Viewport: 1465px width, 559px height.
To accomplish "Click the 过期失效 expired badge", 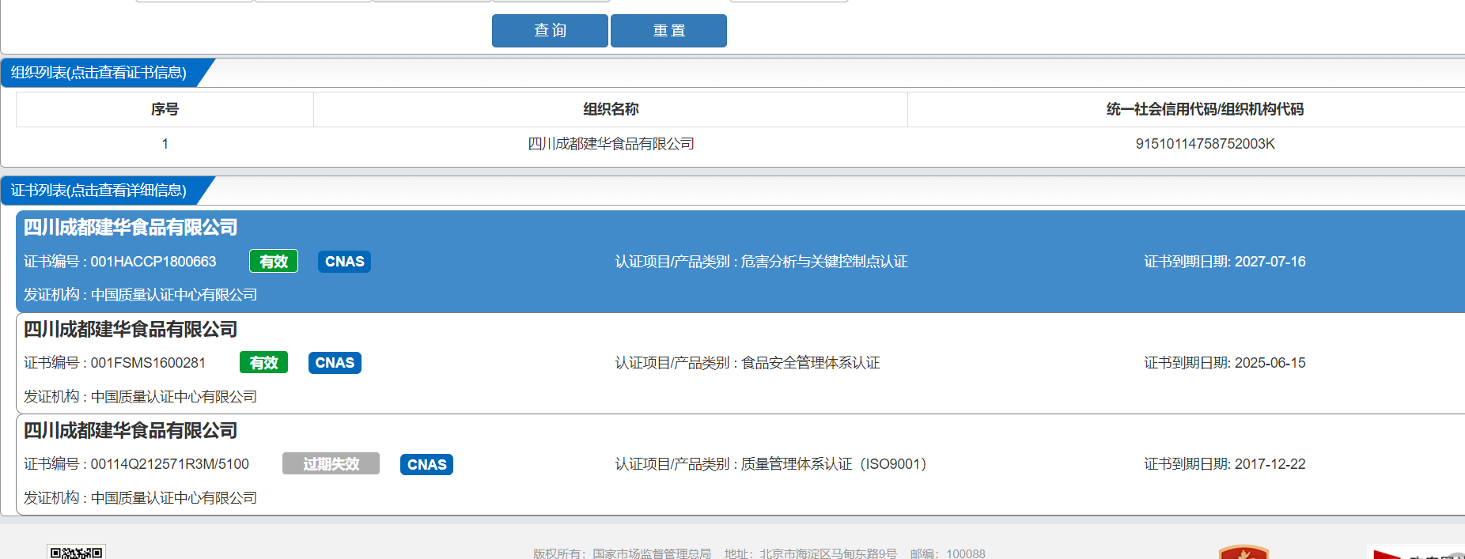I will 331,464.
